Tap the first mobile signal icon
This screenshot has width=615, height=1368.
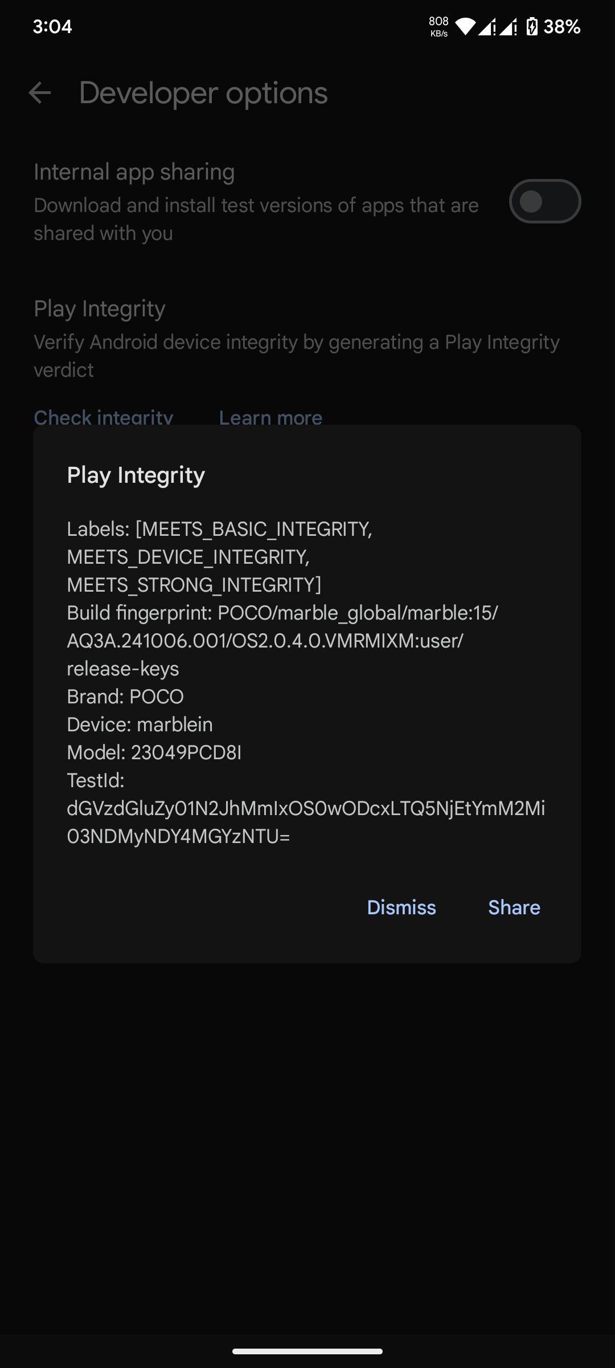click(487, 27)
